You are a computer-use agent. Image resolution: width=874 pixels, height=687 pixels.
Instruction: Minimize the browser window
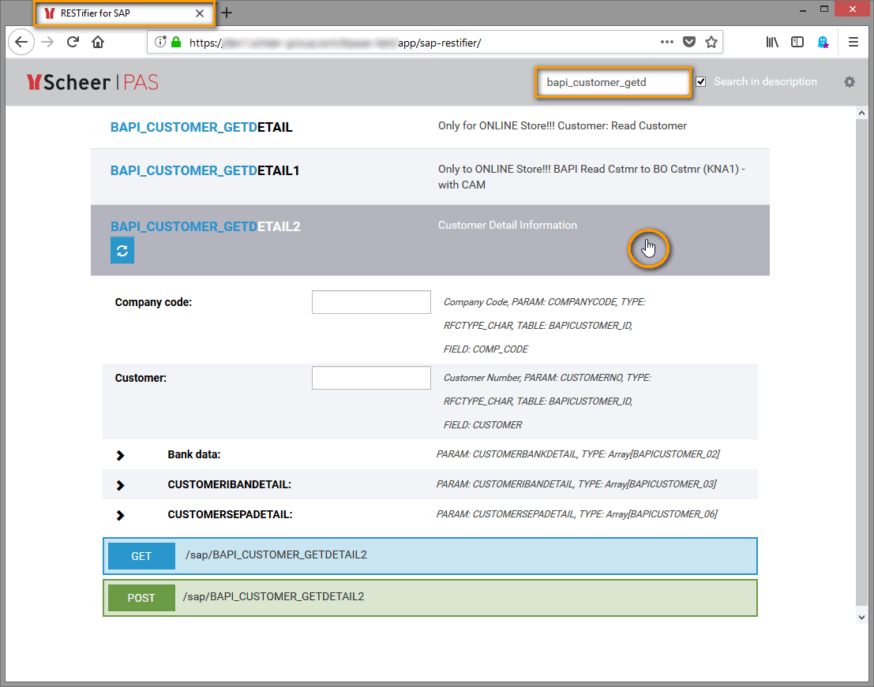(803, 9)
